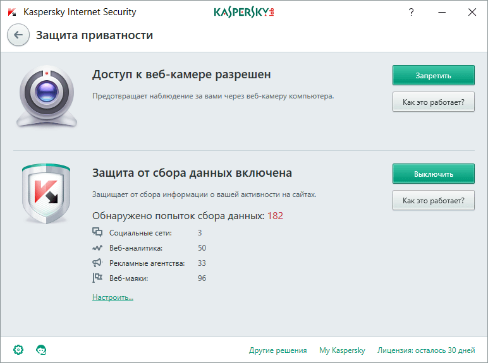Click Выключить to disable data collection protection
The image size is (488, 363).
click(x=434, y=174)
